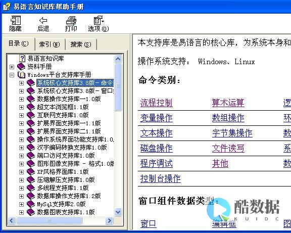The height and width of the screenshot is (233, 291).
Task: Click the tree horizontal scrollbar thumb
Action: [x=49, y=220]
